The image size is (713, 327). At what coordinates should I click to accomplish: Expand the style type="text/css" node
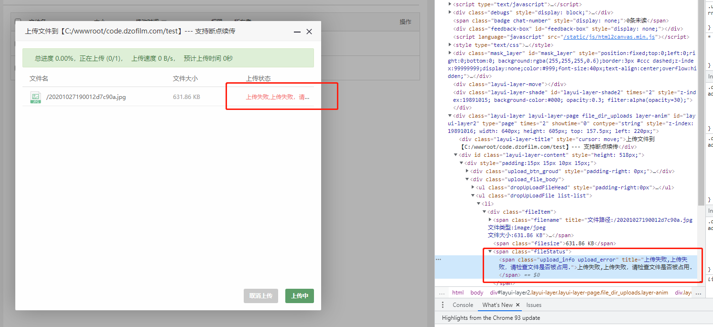click(450, 45)
